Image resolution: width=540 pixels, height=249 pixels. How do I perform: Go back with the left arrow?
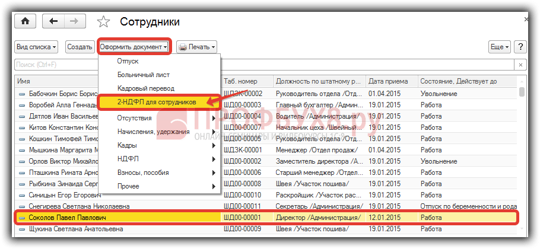(54, 21)
